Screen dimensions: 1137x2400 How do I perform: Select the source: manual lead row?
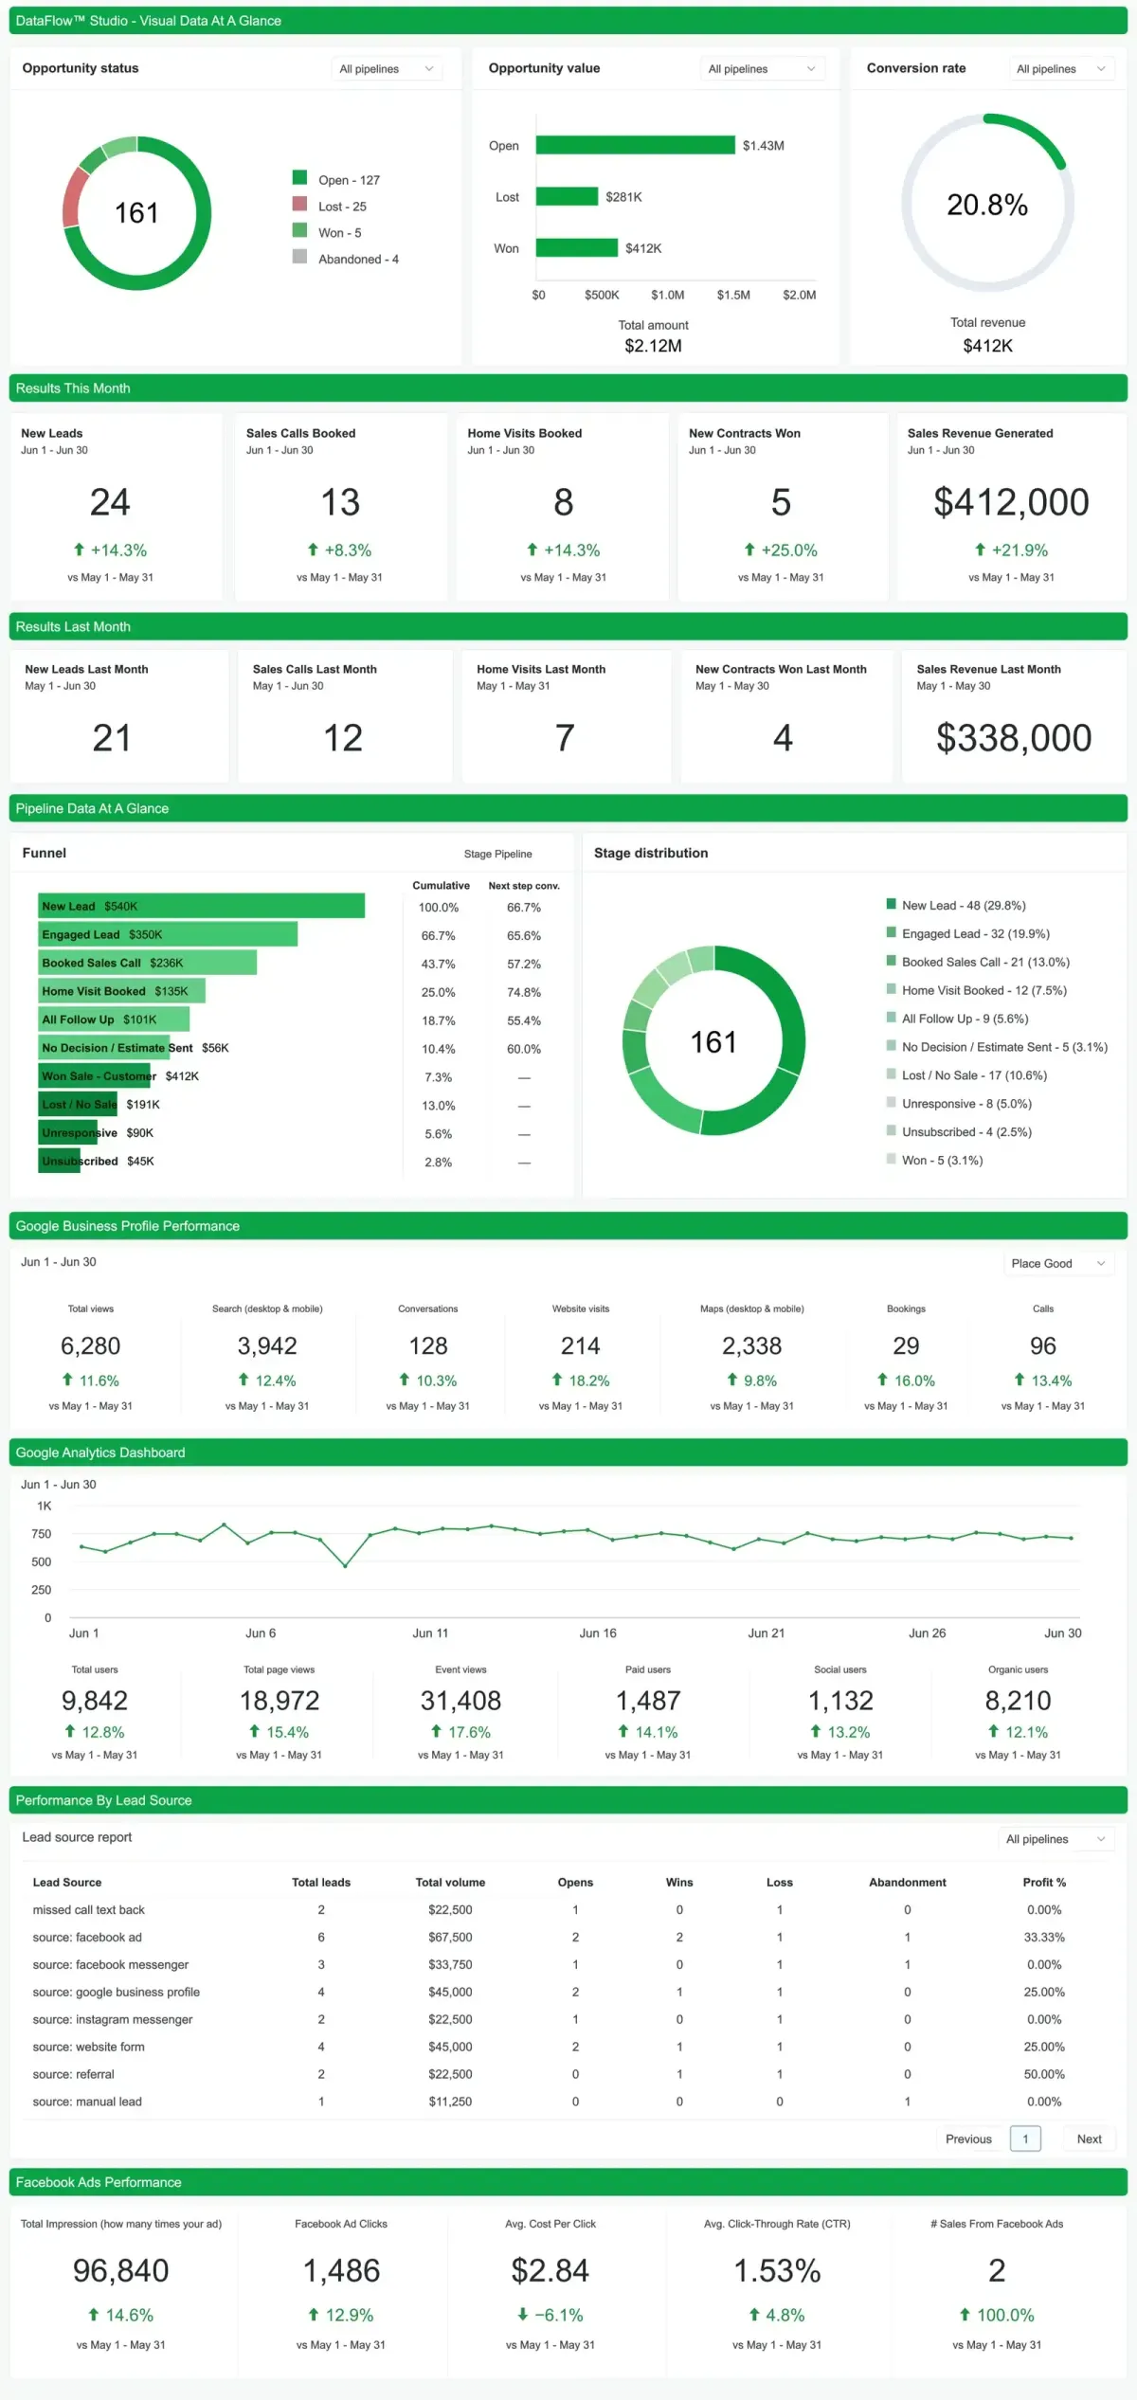click(x=568, y=2102)
